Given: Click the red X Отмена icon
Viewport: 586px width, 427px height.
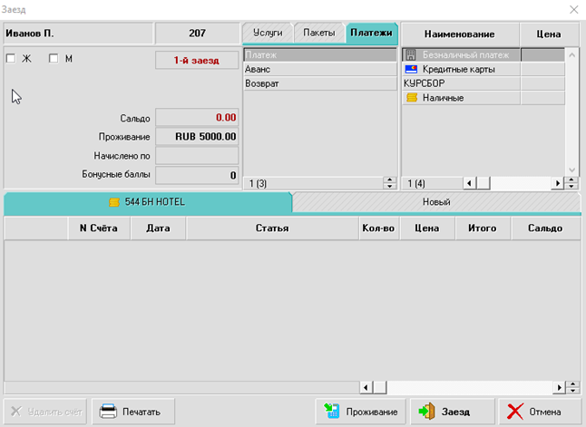Looking at the screenshot, I should click(516, 412).
